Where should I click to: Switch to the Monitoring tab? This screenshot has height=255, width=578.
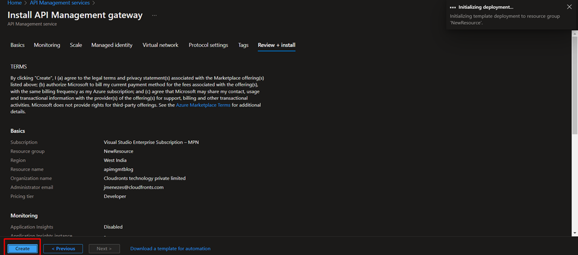(47, 45)
